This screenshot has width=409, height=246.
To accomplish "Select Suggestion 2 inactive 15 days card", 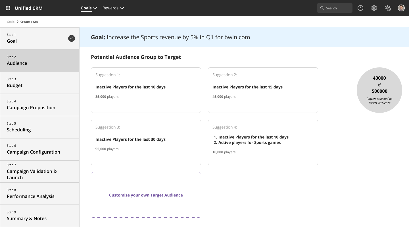I will pyautogui.click(x=263, y=90).
